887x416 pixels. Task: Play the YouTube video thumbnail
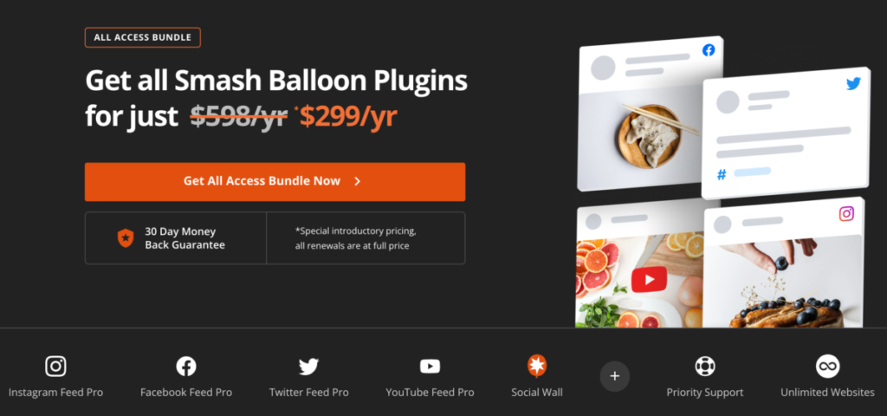tap(649, 280)
